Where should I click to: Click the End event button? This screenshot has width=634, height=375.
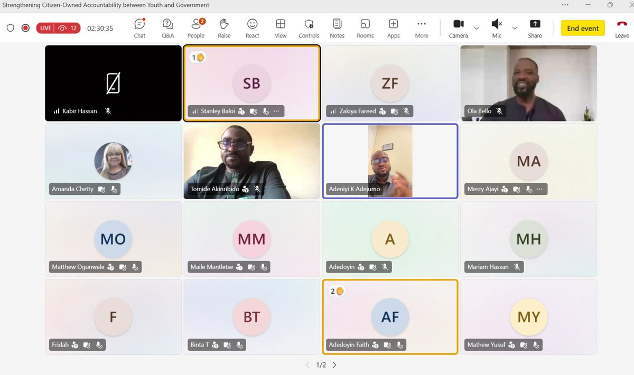(x=583, y=29)
